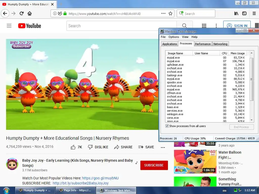Go back with the browser back arrow
Screen dimensions: 259x194
(5, 13)
